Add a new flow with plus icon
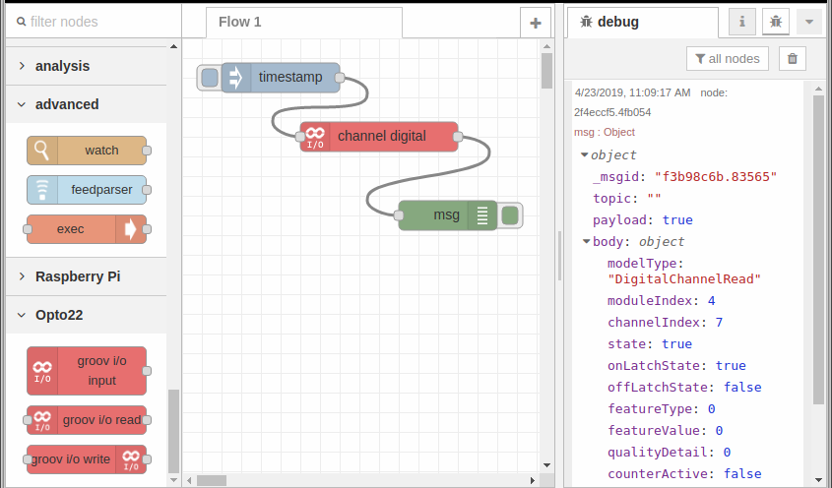 [x=536, y=23]
